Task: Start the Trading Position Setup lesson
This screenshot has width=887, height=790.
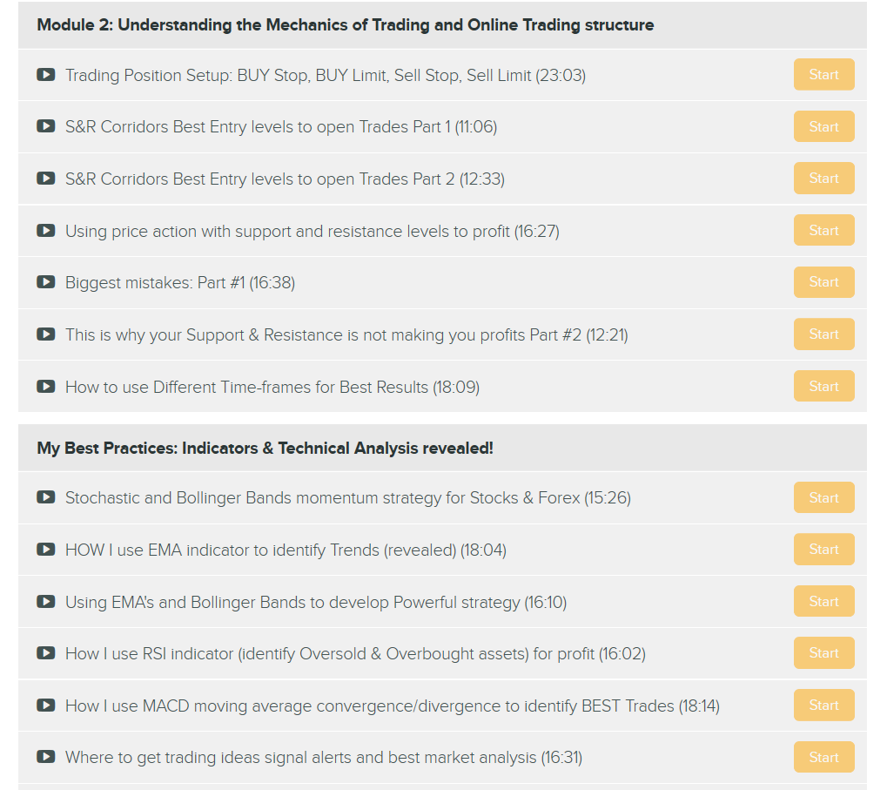Action: [x=823, y=74]
